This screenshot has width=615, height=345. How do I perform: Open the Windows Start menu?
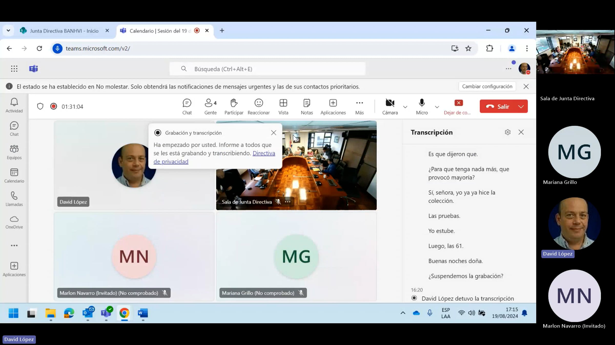pyautogui.click(x=13, y=313)
